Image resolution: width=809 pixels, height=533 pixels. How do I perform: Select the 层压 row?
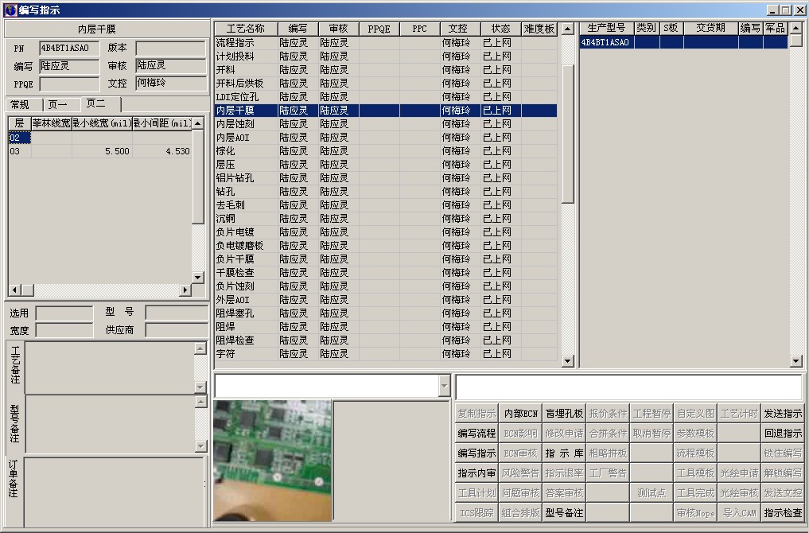(386, 165)
